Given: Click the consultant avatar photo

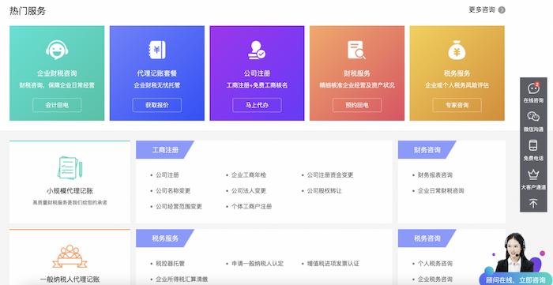Looking at the screenshot, I should (515, 252).
